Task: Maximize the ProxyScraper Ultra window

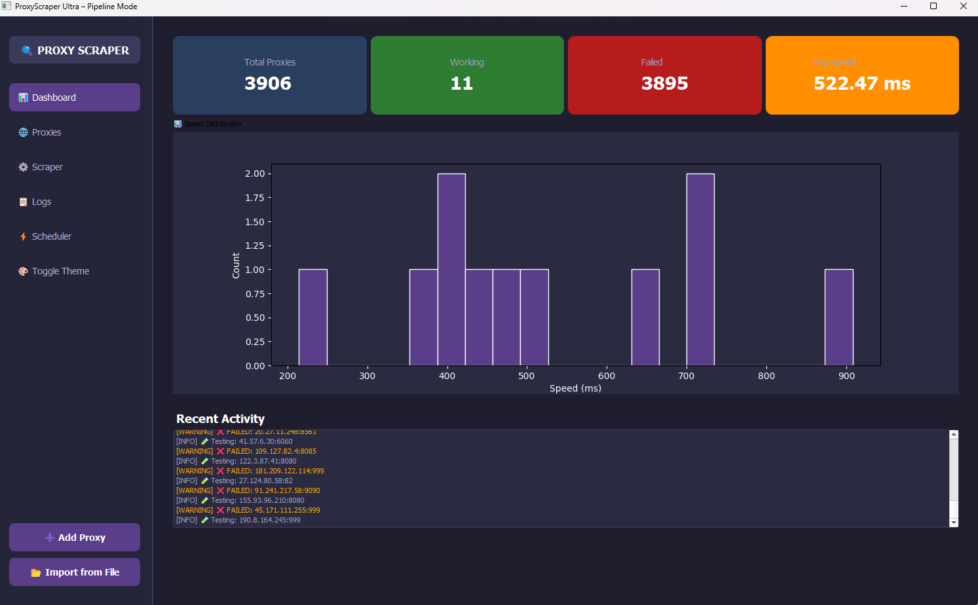Action: (933, 7)
